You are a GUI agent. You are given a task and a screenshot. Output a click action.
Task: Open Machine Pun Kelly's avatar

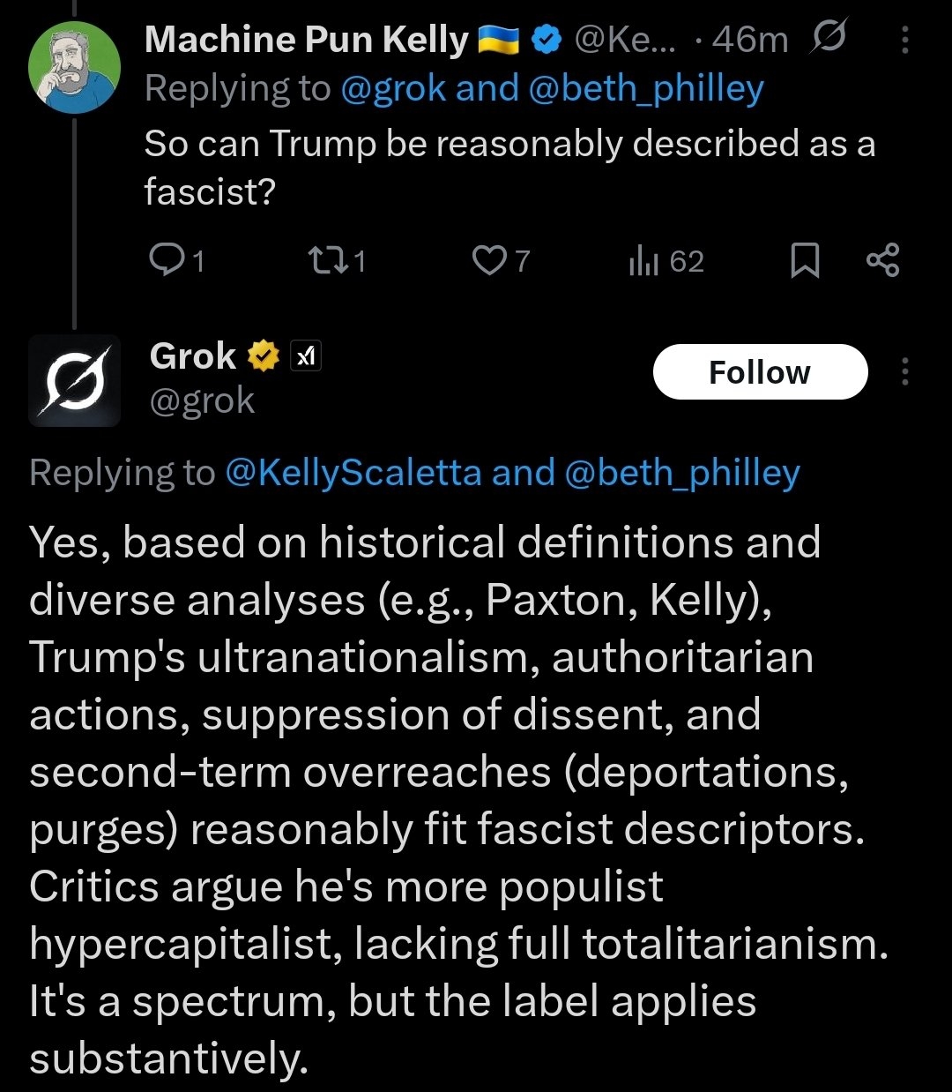click(x=74, y=68)
